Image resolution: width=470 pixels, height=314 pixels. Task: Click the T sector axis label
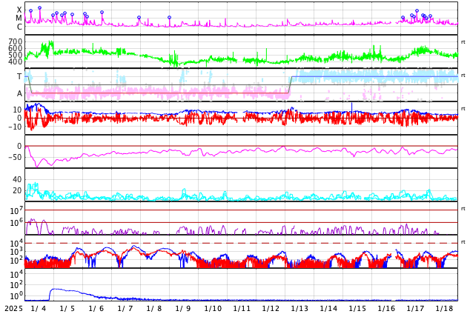tap(19, 76)
